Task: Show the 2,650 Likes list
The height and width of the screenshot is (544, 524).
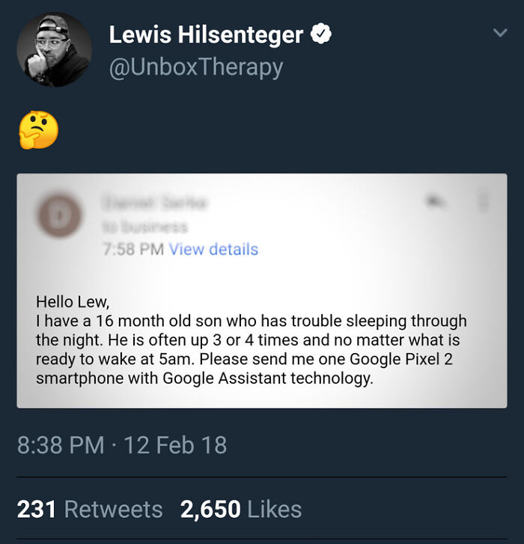Action: 240,510
